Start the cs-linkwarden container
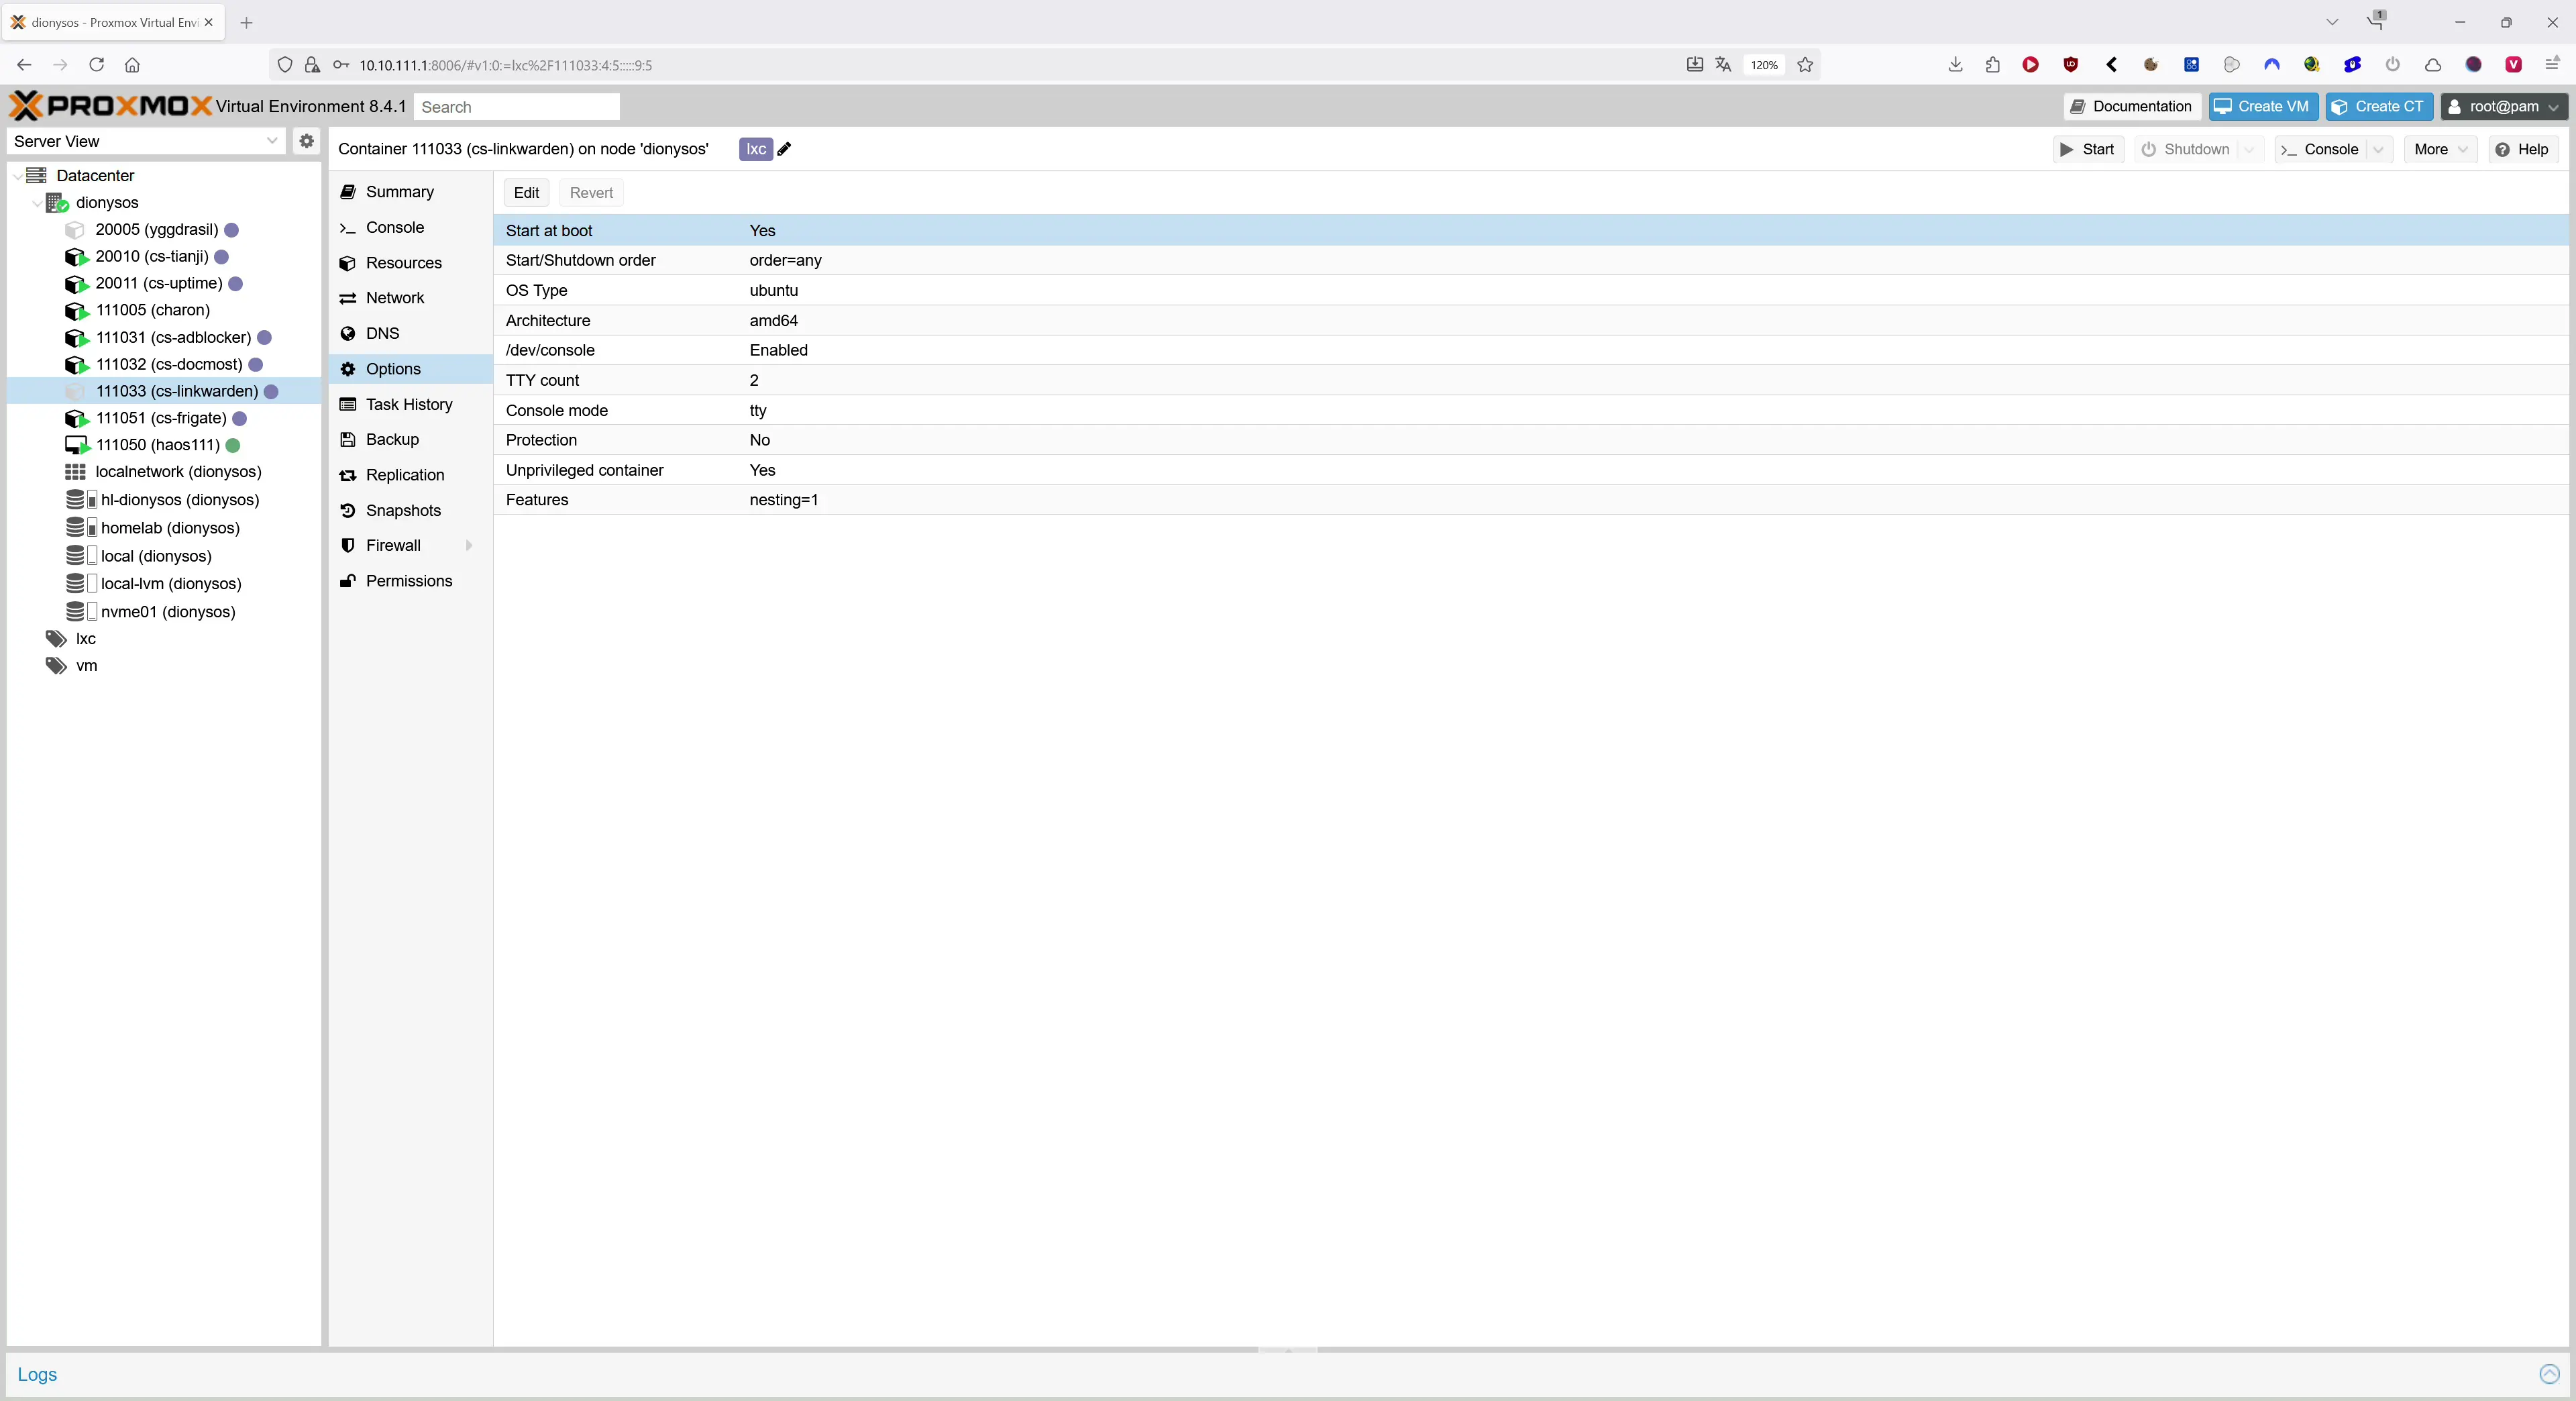 [2087, 149]
